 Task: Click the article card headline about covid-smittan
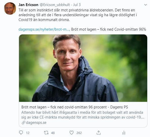[75, 107]
